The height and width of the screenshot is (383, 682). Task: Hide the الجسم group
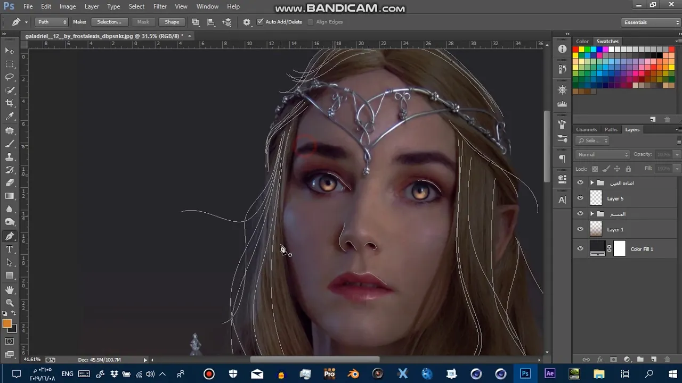click(x=580, y=213)
